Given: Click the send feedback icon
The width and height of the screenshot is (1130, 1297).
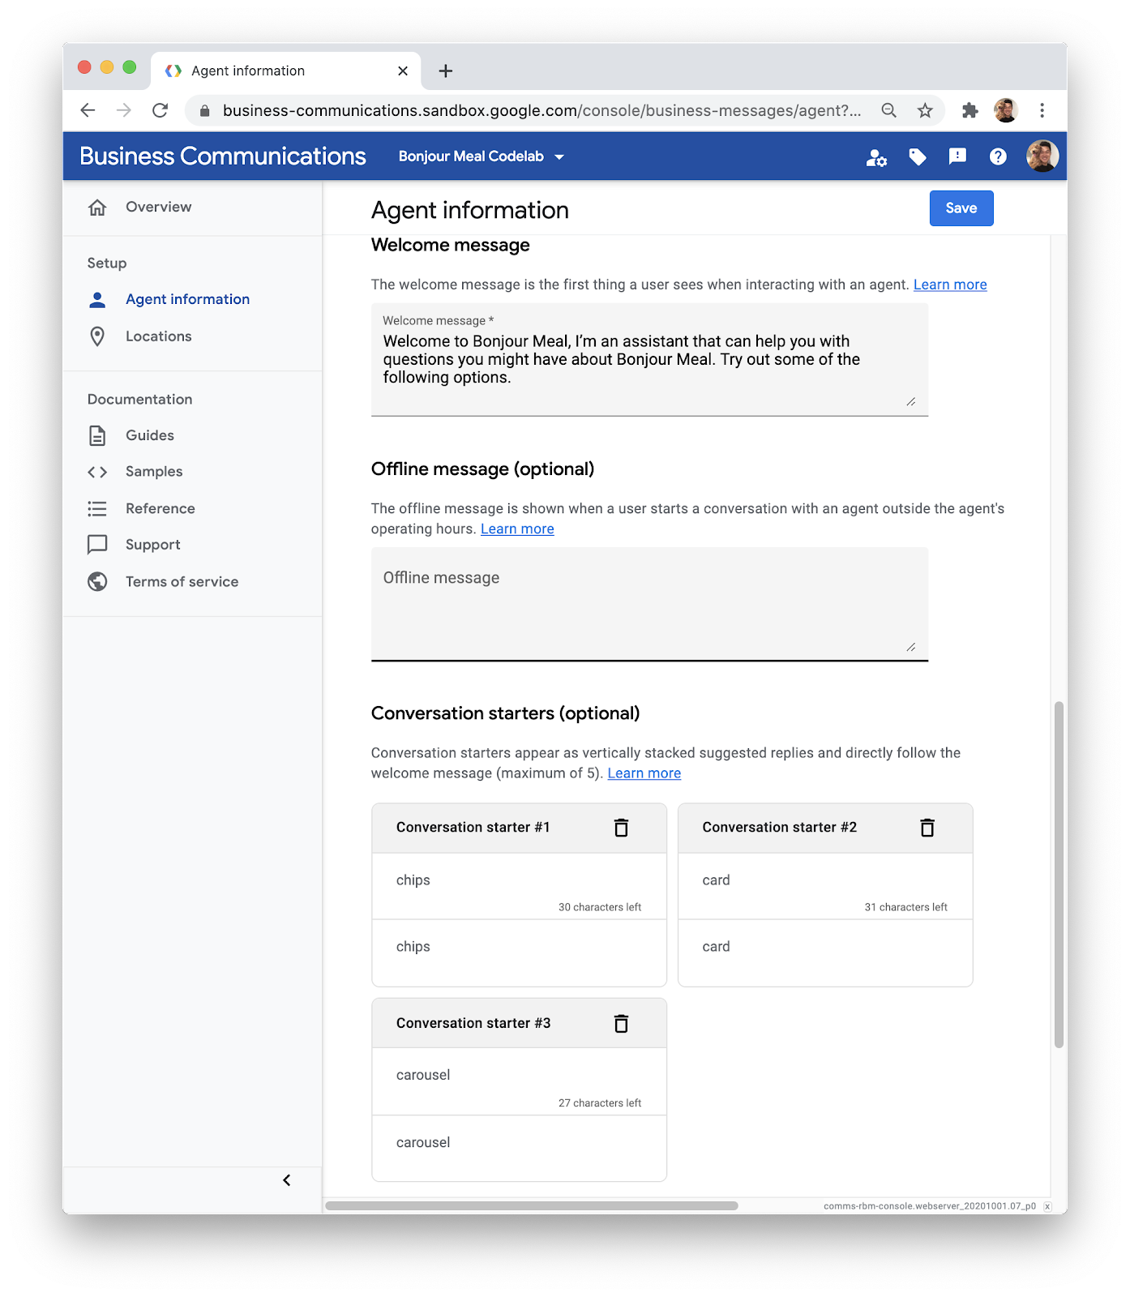Looking at the screenshot, I should pyautogui.click(x=957, y=156).
